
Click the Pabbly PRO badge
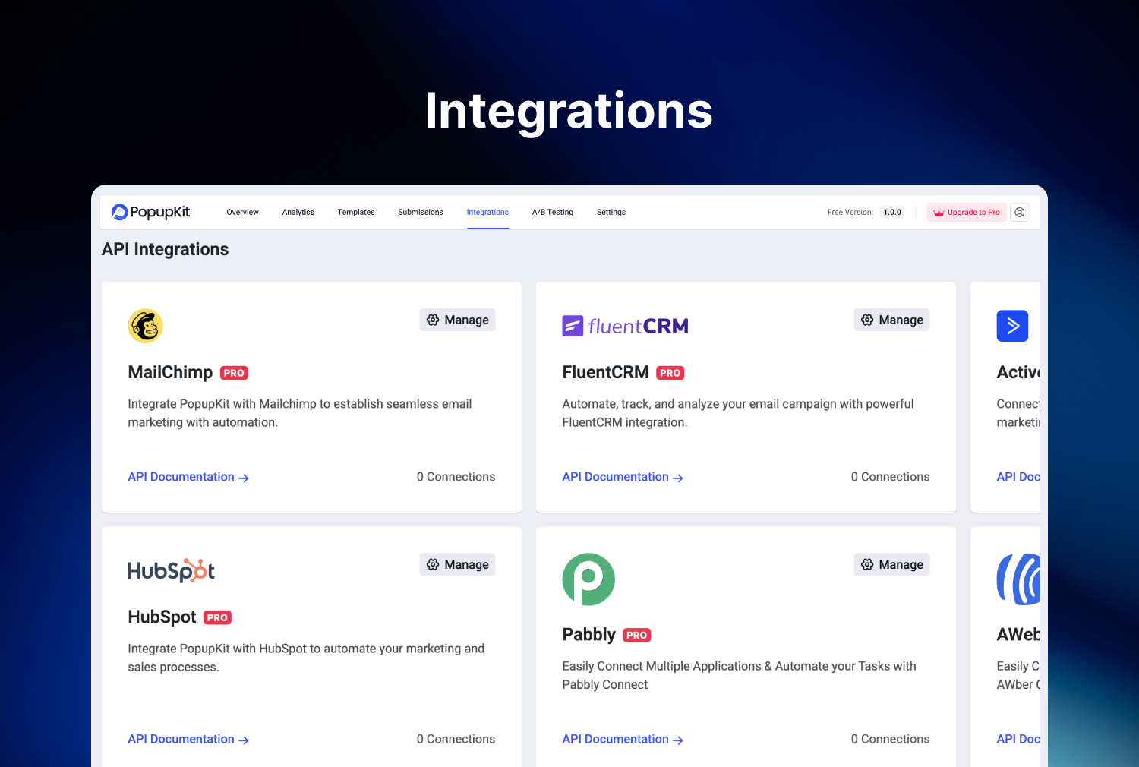point(637,635)
